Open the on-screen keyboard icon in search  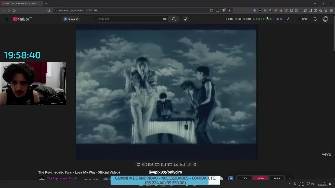pyautogui.click(x=165, y=19)
